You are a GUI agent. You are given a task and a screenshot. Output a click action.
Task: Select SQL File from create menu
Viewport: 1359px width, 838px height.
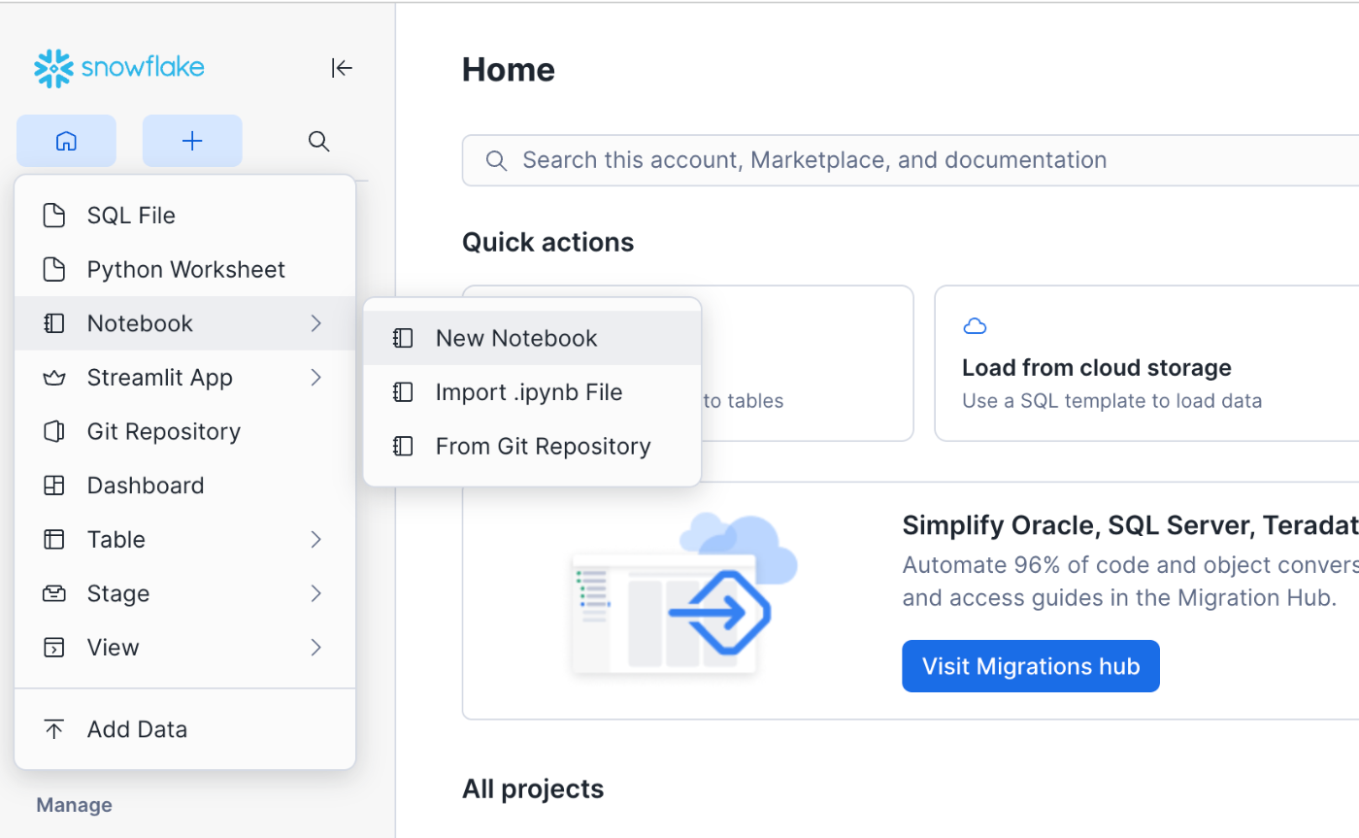pos(184,216)
